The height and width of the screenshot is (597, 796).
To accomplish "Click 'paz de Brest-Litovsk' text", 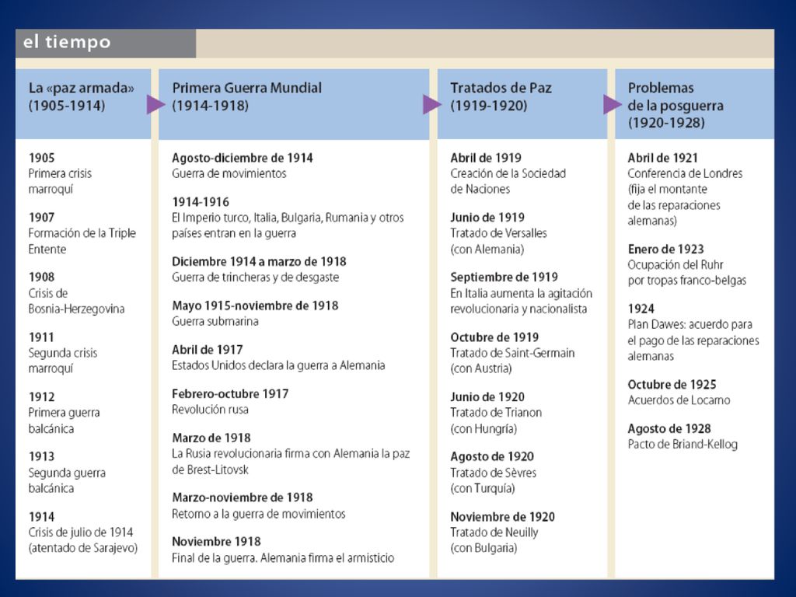I will point(210,470).
